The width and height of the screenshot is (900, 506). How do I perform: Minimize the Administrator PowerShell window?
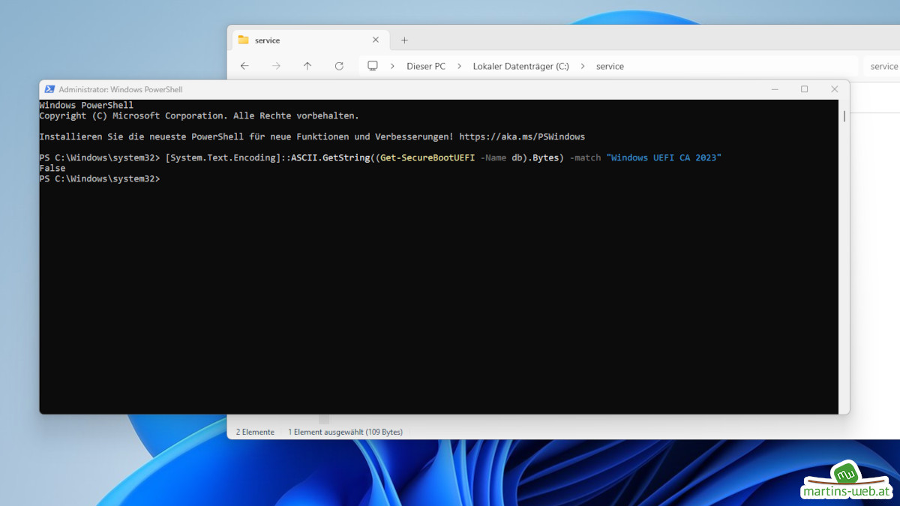[774, 89]
